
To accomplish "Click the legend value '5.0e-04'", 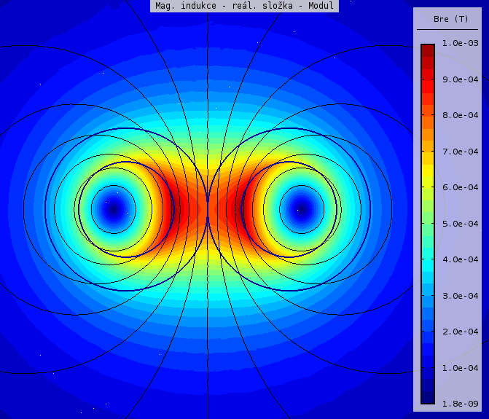I will coord(461,224).
